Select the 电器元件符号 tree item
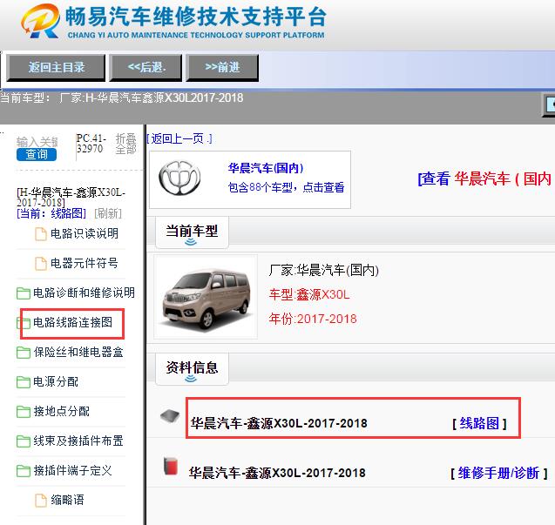The image size is (555, 525). tap(85, 263)
